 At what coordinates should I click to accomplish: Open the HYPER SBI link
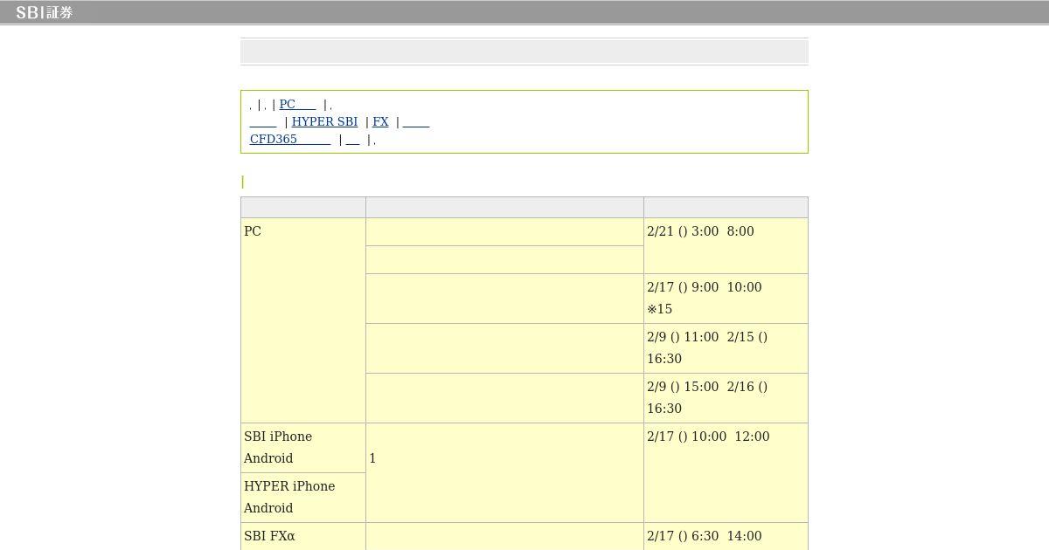tap(324, 121)
